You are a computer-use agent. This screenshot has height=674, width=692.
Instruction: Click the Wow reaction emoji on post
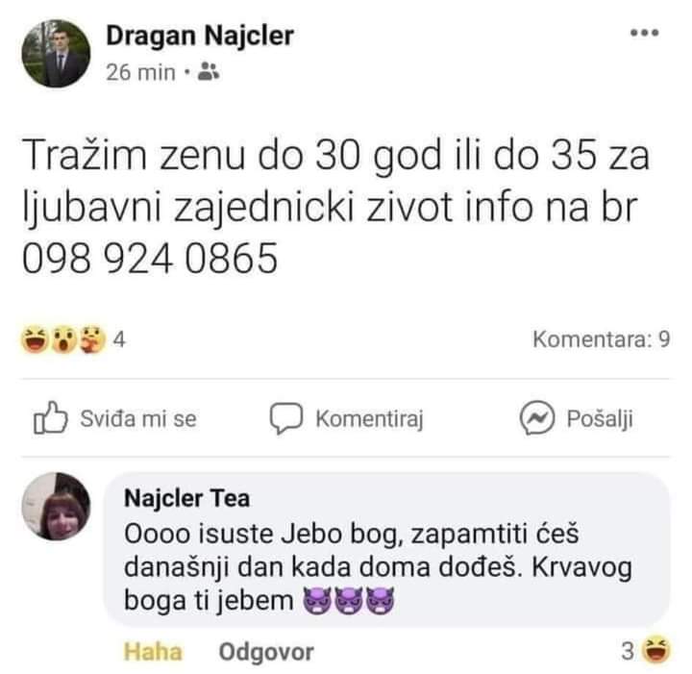point(64,339)
